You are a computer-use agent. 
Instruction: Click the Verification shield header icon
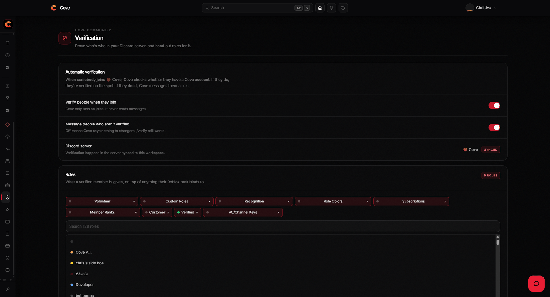point(65,38)
